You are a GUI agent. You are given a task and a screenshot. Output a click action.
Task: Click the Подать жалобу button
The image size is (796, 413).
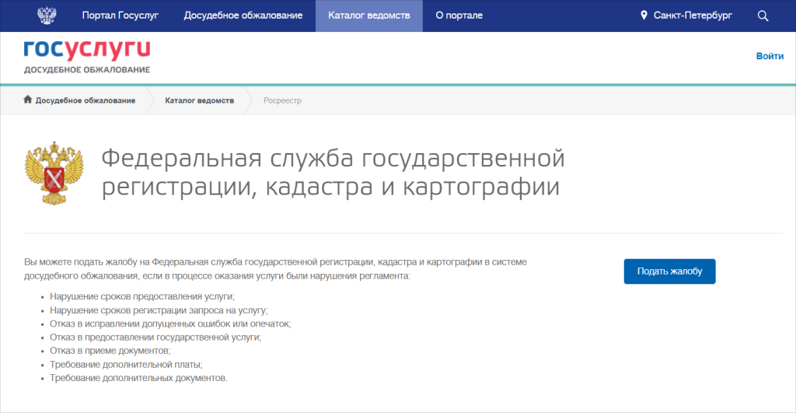pos(669,271)
